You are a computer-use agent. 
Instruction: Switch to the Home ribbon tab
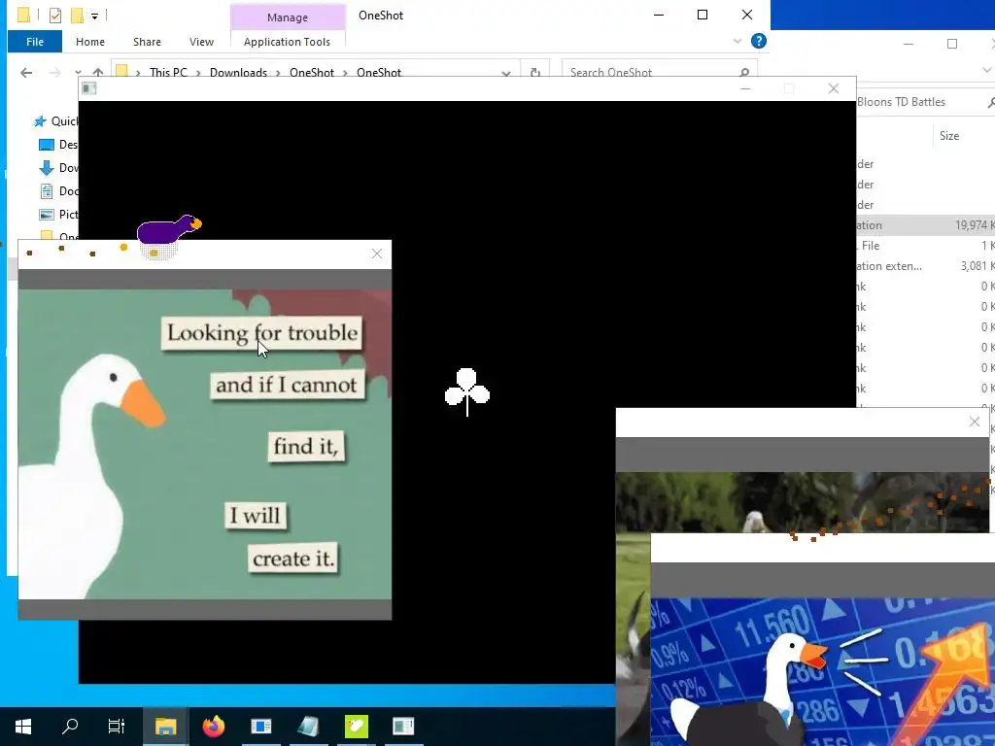[x=90, y=42]
